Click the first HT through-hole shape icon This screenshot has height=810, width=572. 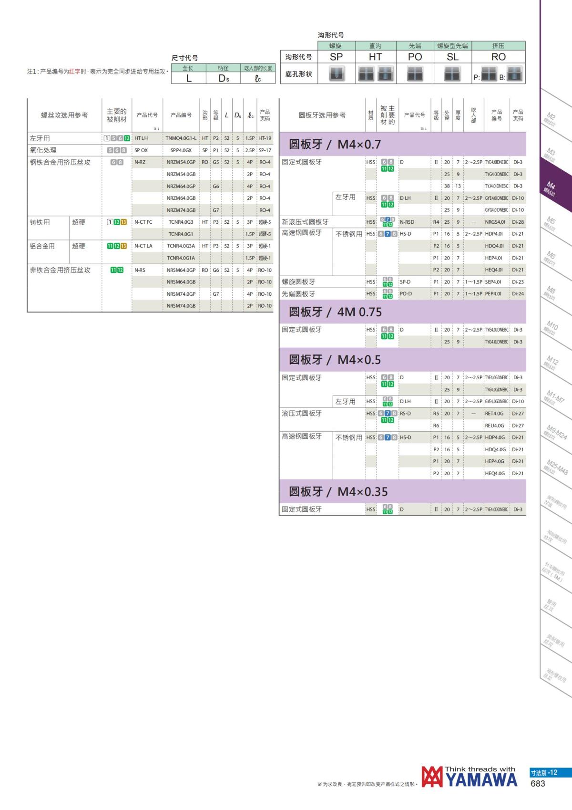coord(366,74)
